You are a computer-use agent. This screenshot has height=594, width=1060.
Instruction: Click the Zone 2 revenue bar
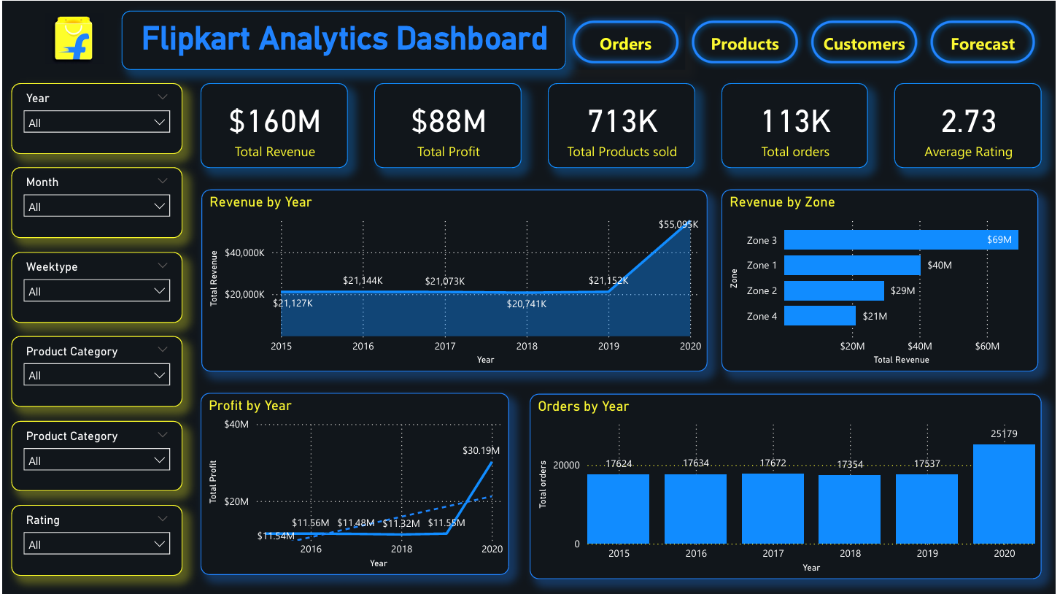[834, 290]
